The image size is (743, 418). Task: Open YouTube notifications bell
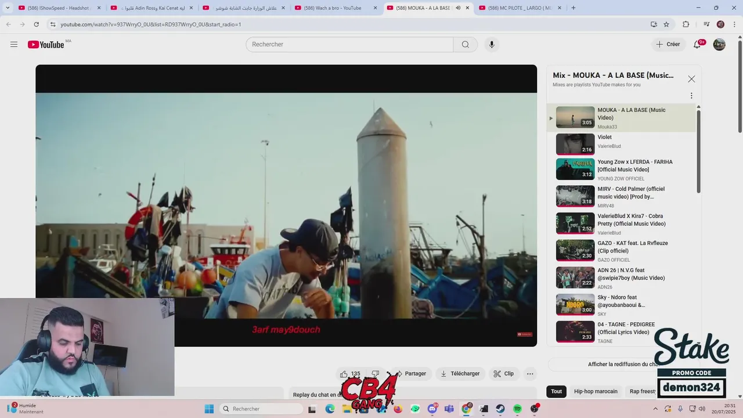(x=698, y=45)
